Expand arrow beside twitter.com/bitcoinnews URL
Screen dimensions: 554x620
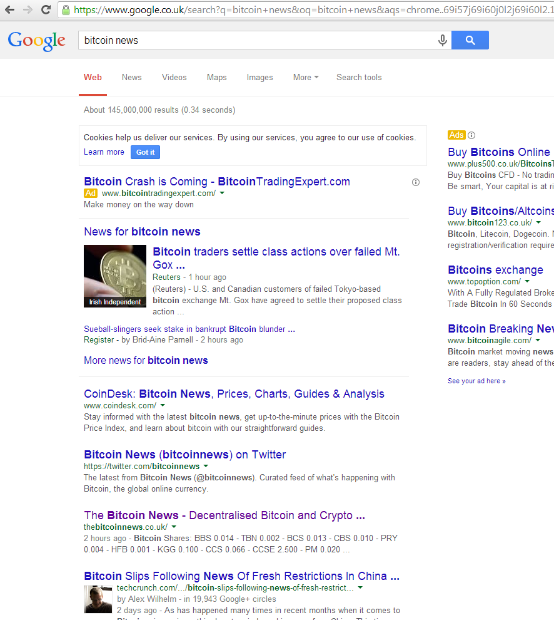206,466
